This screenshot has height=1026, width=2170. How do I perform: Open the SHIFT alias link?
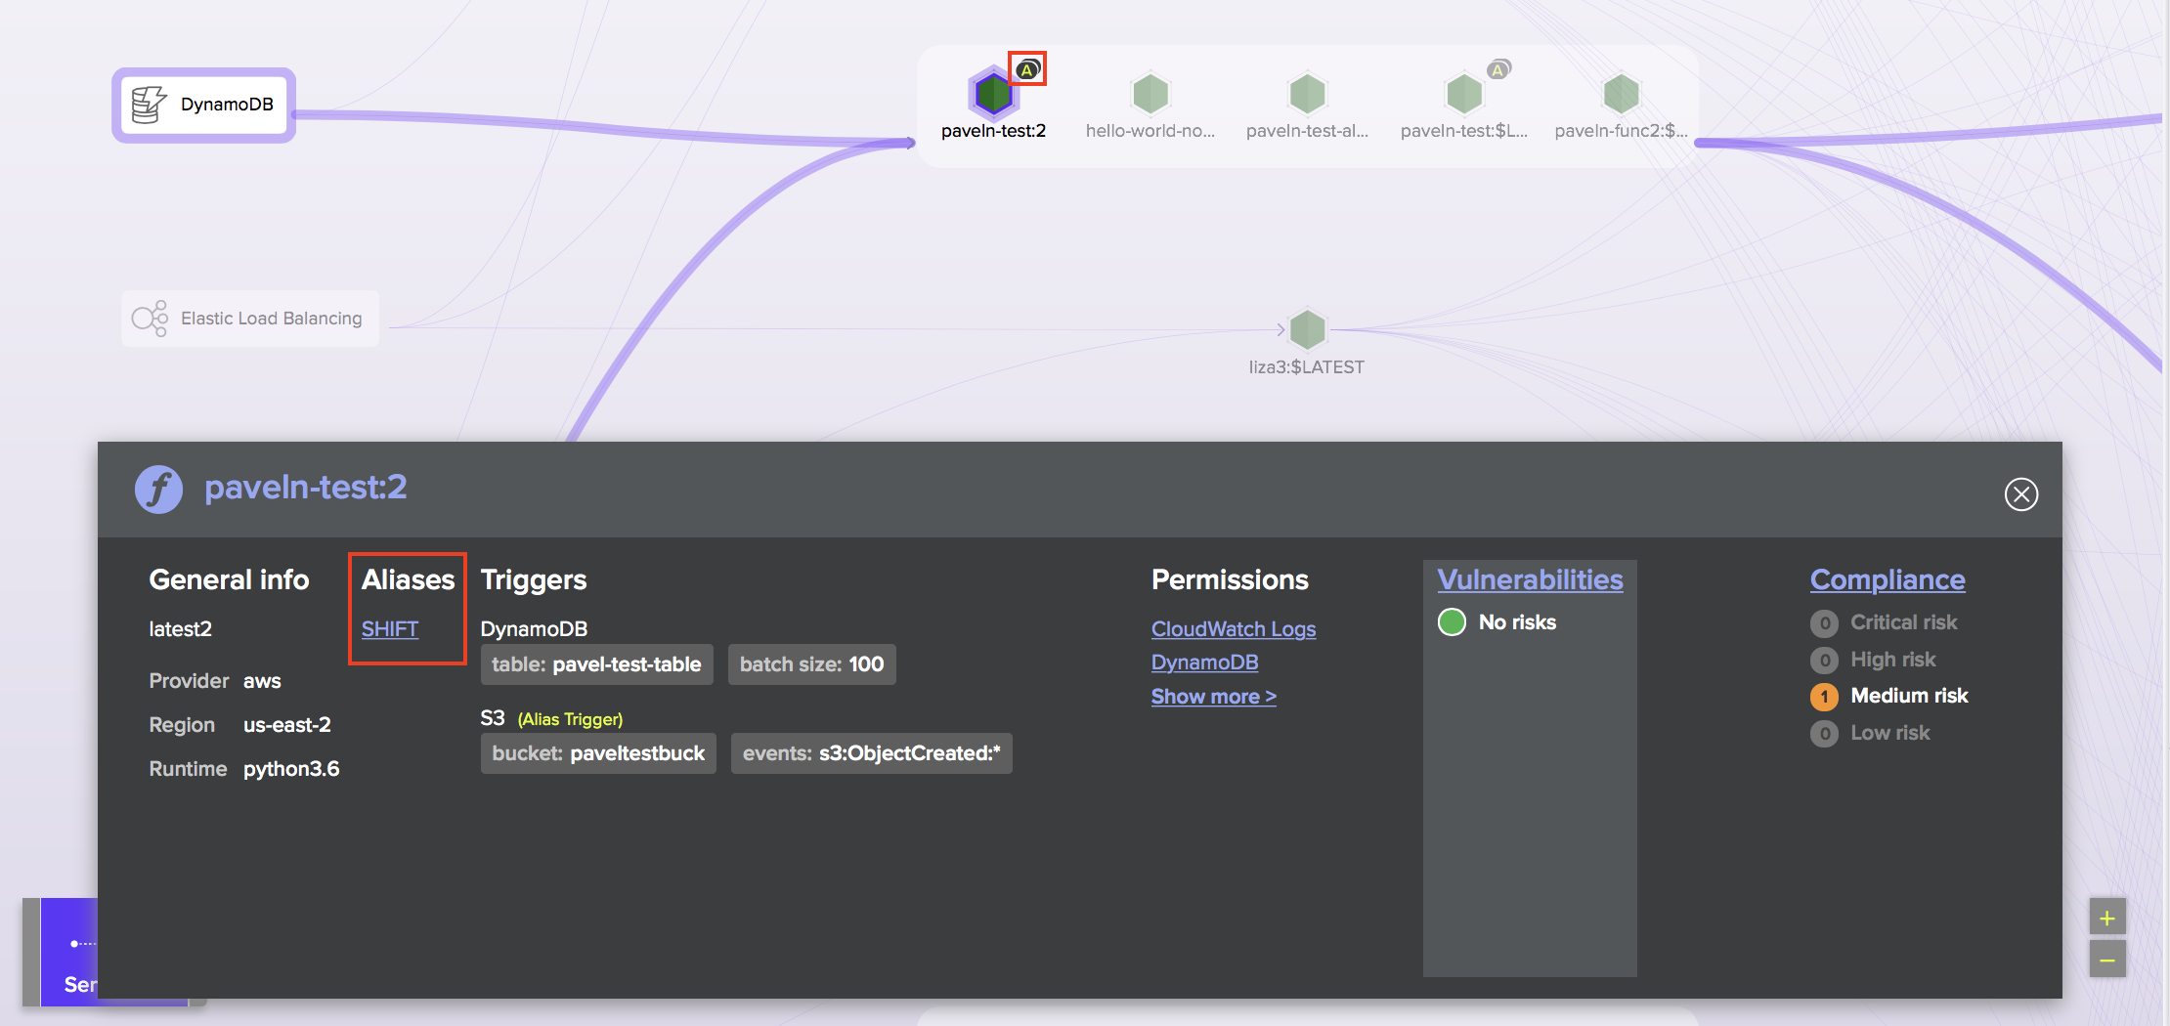coord(390,629)
